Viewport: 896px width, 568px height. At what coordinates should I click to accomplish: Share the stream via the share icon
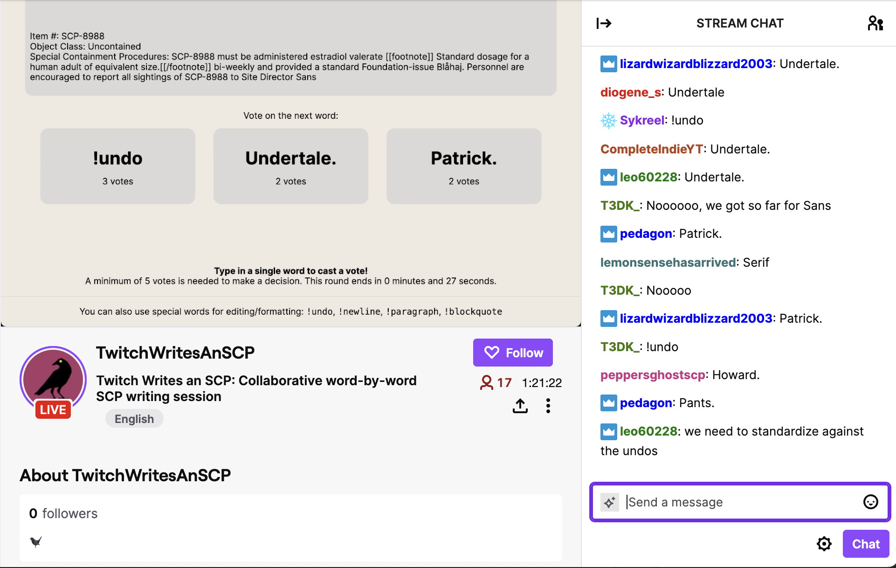click(520, 406)
